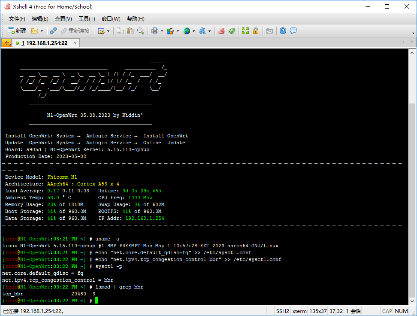Click the terminal scrollbar down arrow
Viewport: 417px width, 316px height.
click(412, 301)
